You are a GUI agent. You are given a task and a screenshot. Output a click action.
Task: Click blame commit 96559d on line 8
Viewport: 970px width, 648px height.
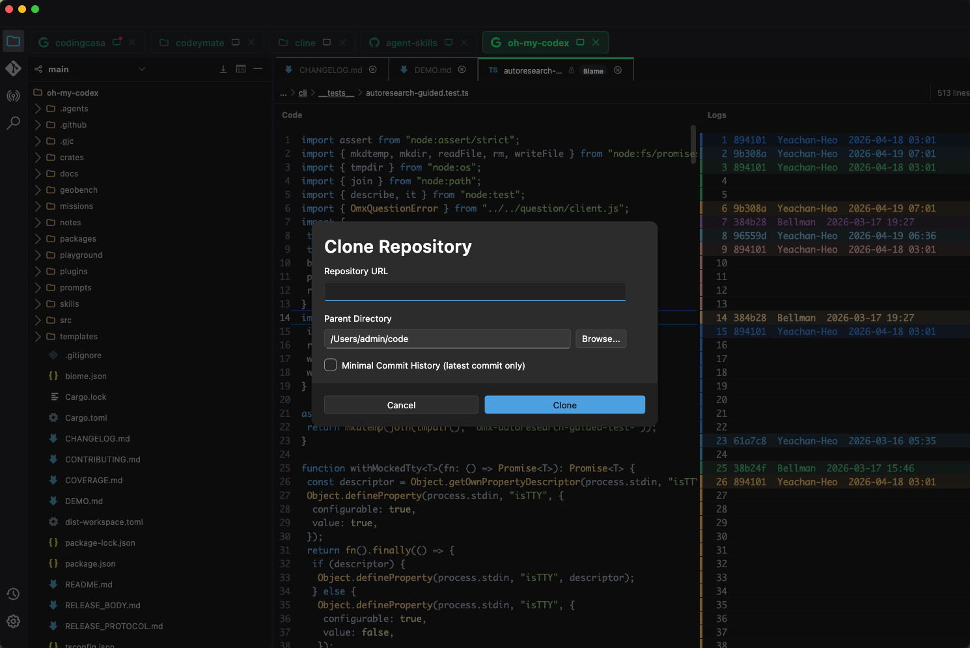tap(750, 236)
